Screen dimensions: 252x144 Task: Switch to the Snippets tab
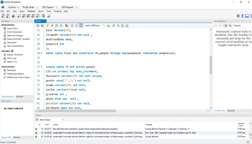pyautogui.click(x=231, y=111)
